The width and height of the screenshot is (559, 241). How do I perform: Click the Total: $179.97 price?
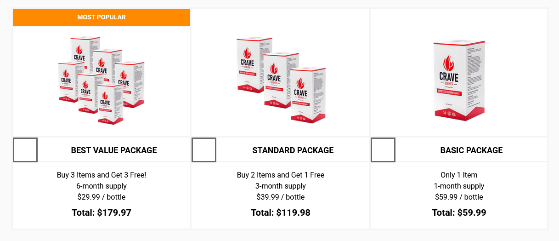(102, 212)
